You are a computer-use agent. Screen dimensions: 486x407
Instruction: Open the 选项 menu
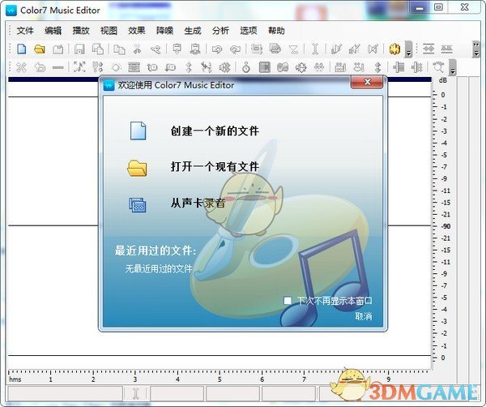249,30
